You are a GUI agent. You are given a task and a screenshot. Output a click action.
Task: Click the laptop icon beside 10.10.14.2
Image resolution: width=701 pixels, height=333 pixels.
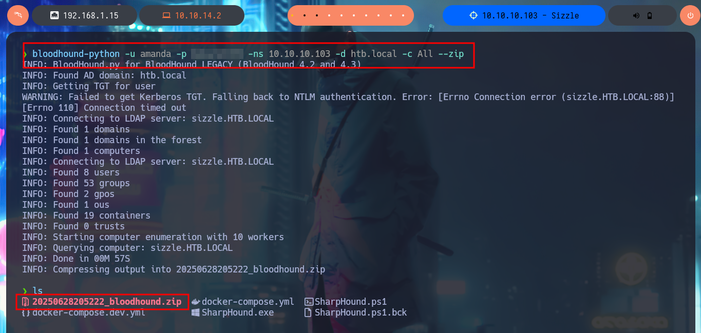pos(166,15)
